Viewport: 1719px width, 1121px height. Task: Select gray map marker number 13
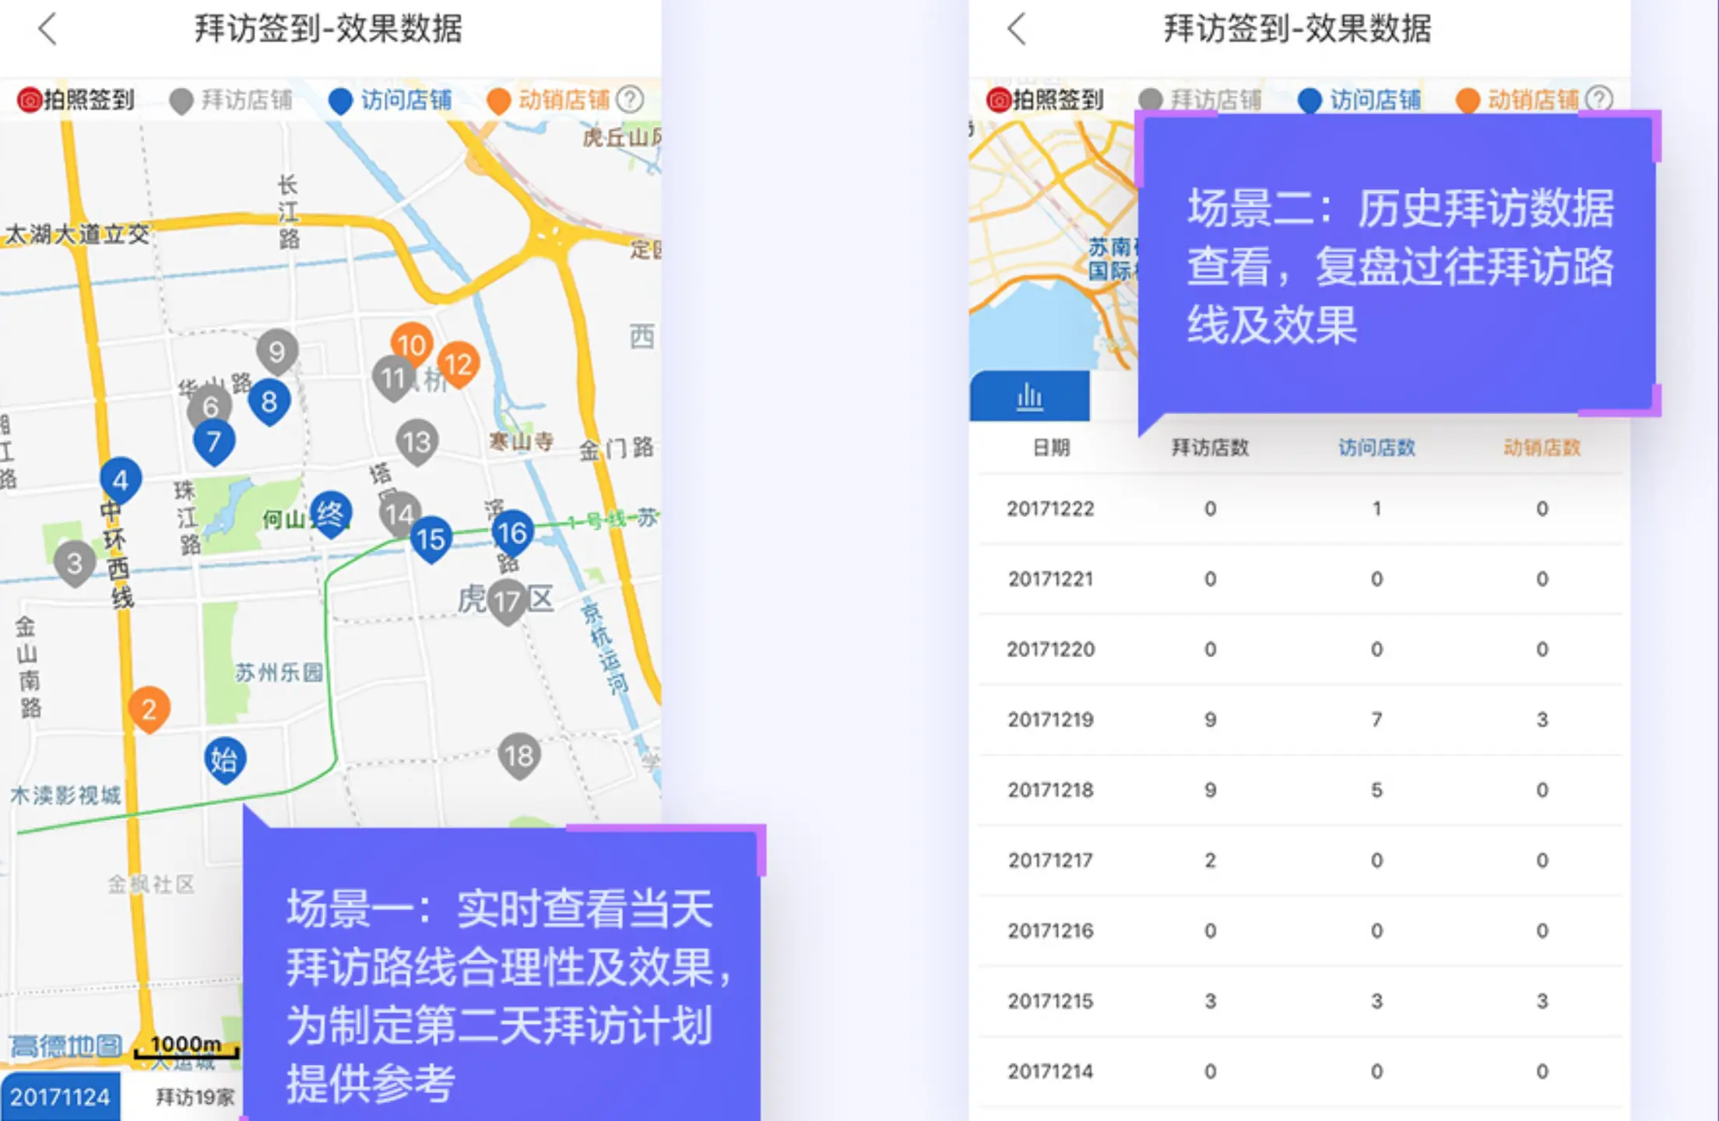point(417,442)
